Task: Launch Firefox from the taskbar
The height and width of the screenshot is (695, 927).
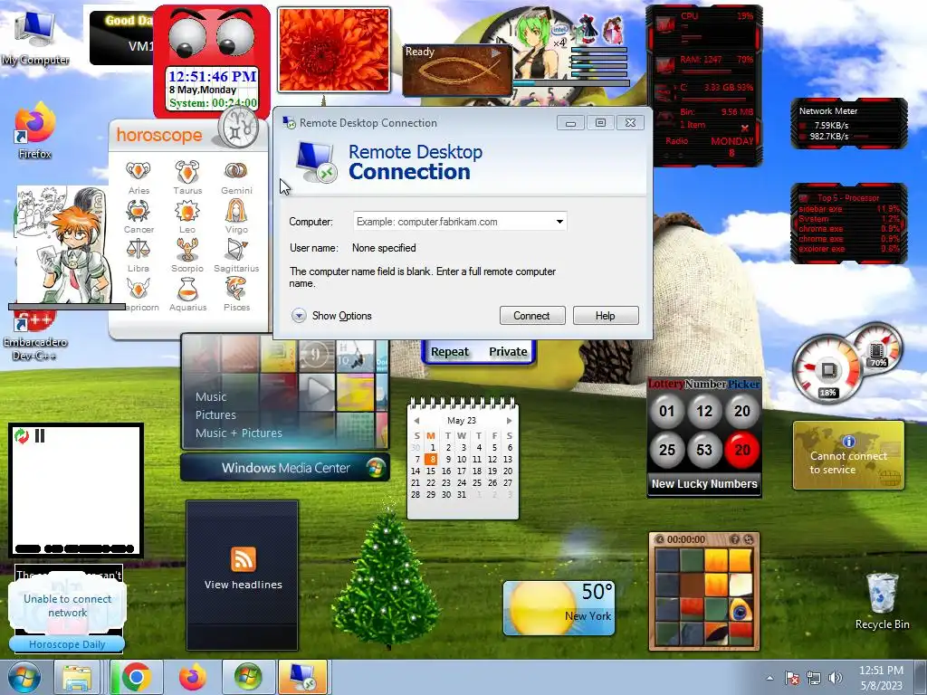Action: (x=193, y=677)
